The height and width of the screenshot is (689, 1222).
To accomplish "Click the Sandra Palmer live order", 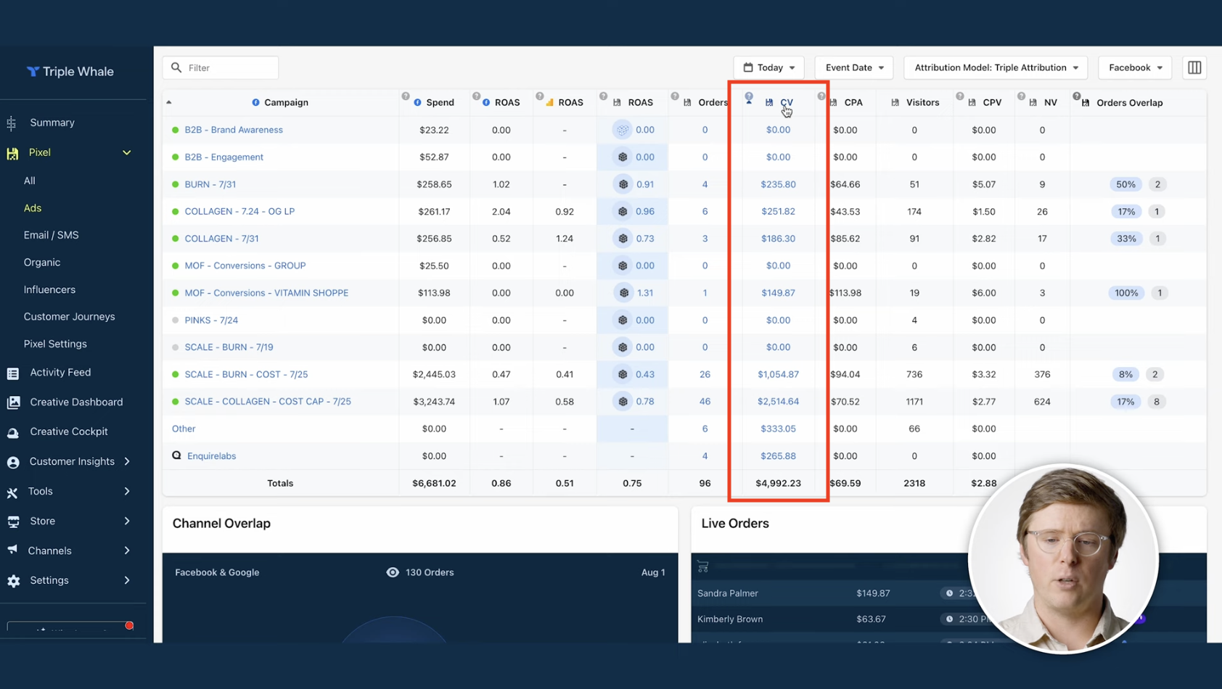I will pyautogui.click(x=728, y=593).
